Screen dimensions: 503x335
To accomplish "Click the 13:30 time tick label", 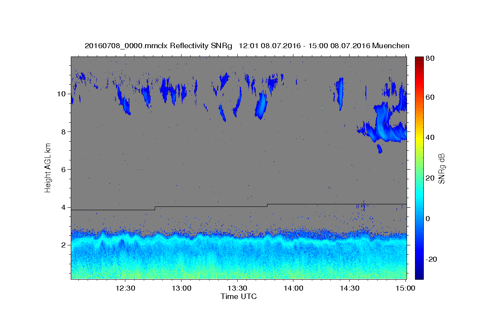I will (x=237, y=289).
